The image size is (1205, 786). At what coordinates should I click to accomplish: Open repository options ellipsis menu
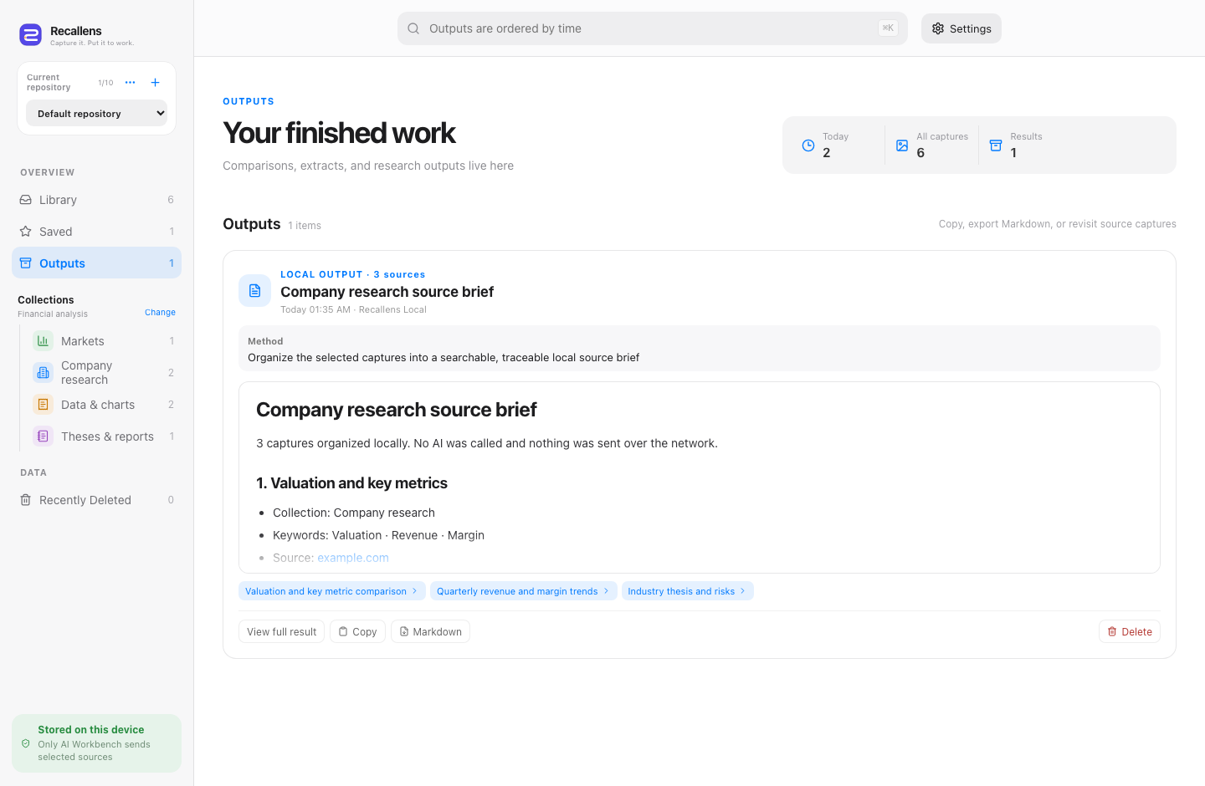click(x=130, y=82)
